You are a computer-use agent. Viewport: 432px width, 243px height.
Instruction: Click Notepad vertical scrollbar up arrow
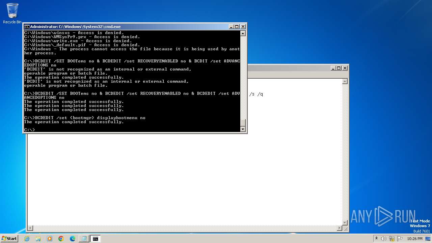coord(345,81)
